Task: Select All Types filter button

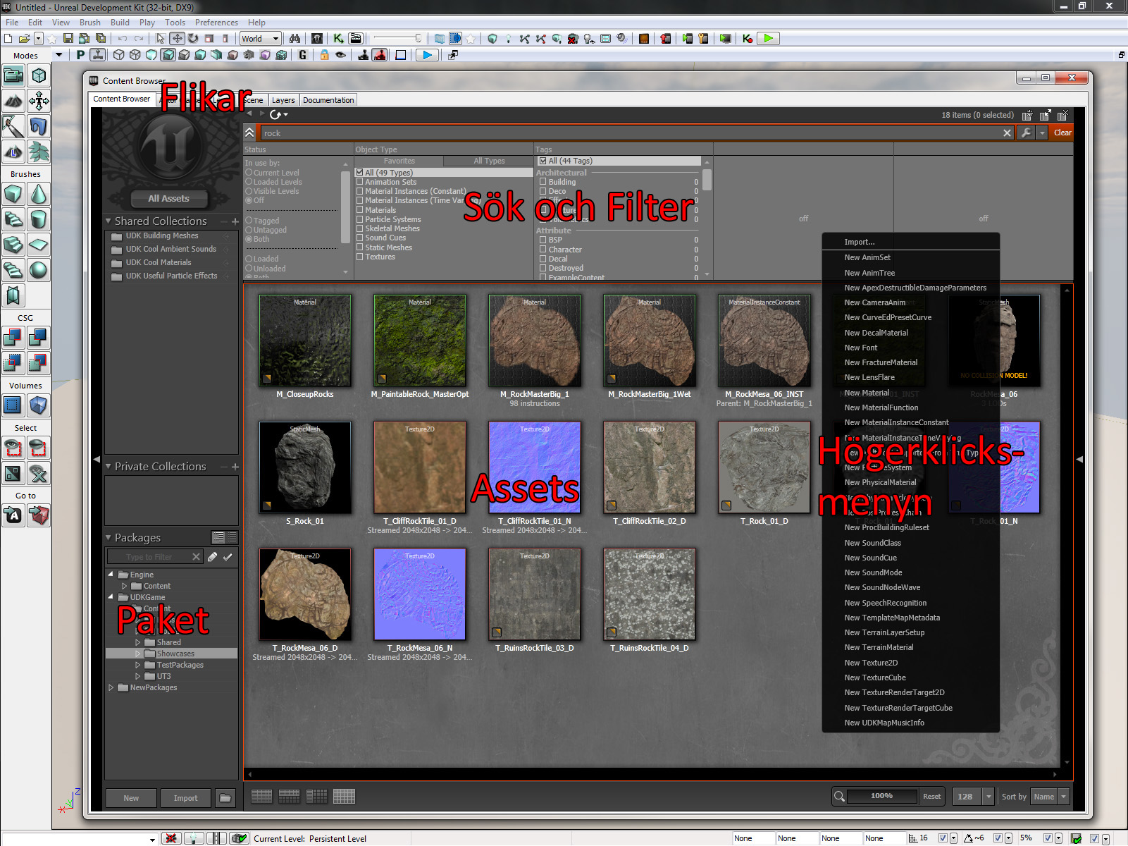Action: pos(489,161)
